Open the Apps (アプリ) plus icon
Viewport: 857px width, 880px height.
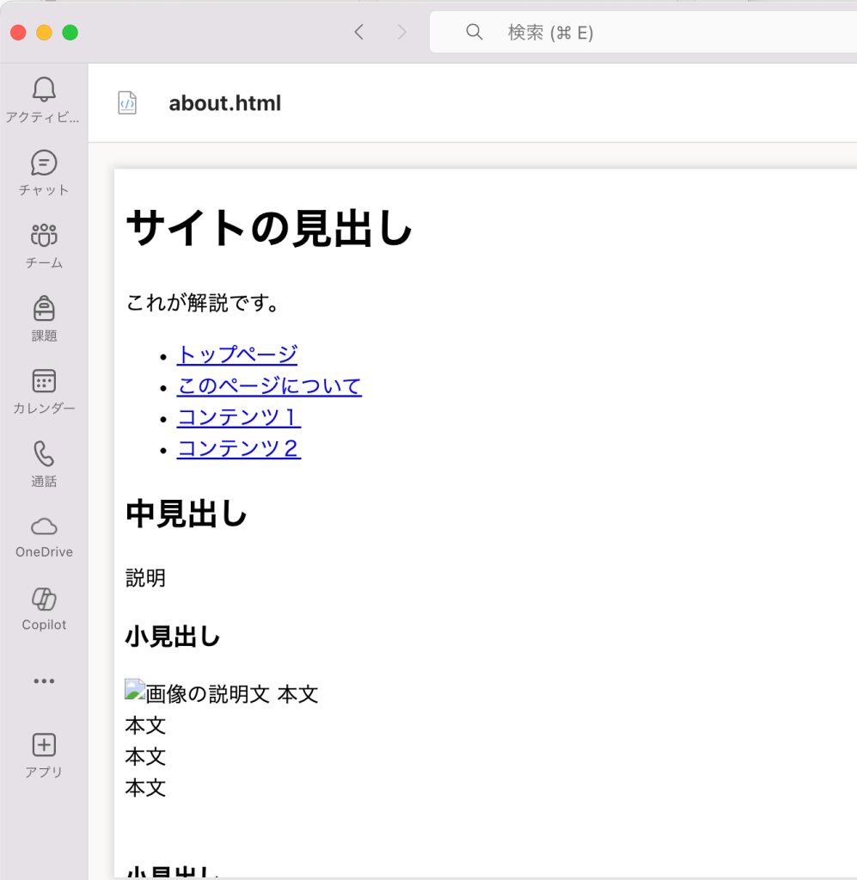[x=44, y=745]
